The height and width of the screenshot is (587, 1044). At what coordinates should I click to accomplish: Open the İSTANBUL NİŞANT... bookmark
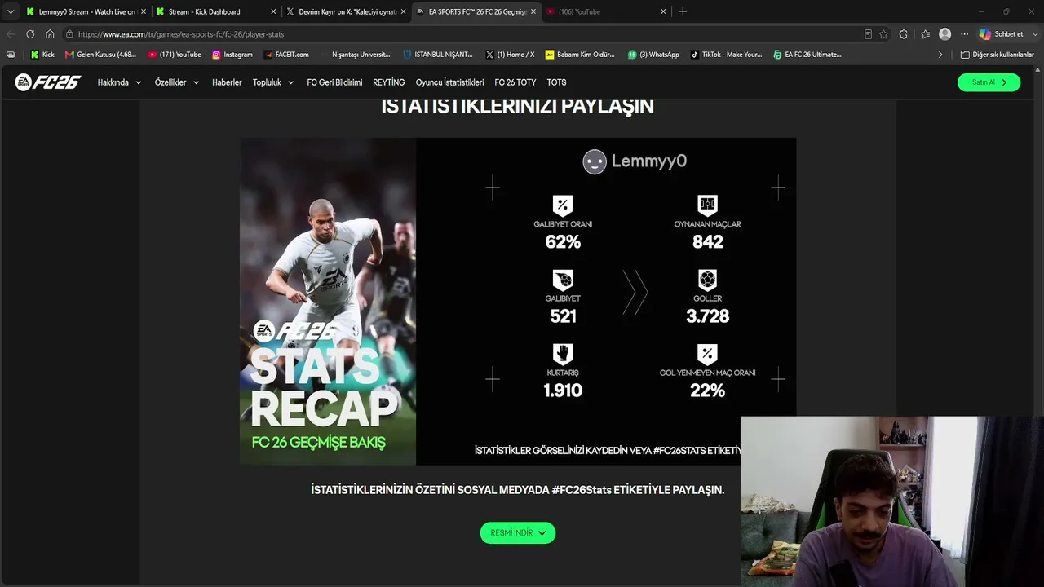[x=438, y=55]
